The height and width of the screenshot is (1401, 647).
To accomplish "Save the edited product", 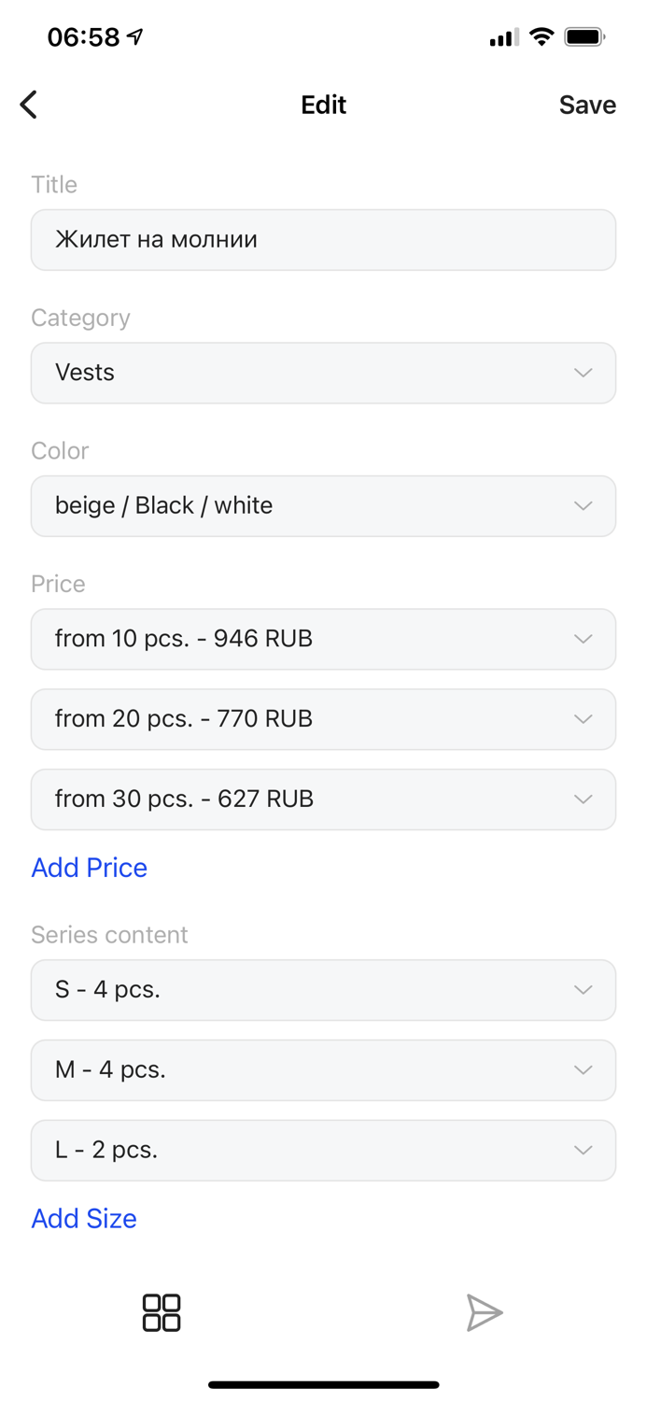I will pyautogui.click(x=587, y=105).
